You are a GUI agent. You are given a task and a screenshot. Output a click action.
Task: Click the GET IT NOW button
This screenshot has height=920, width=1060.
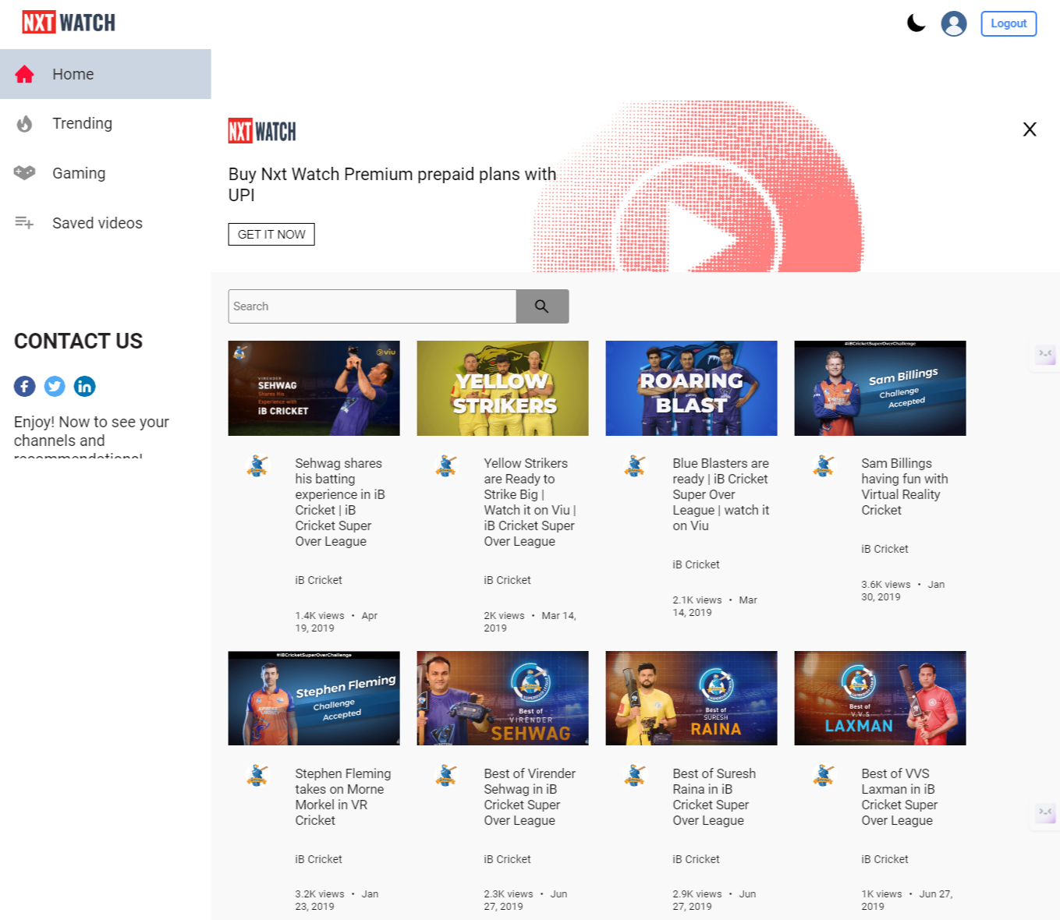tap(271, 235)
